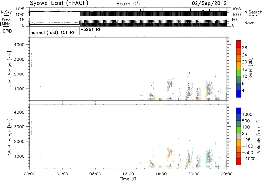Click the "-1000" velocity color bar value
This screenshot has width=262, height=181.
(249, 159)
